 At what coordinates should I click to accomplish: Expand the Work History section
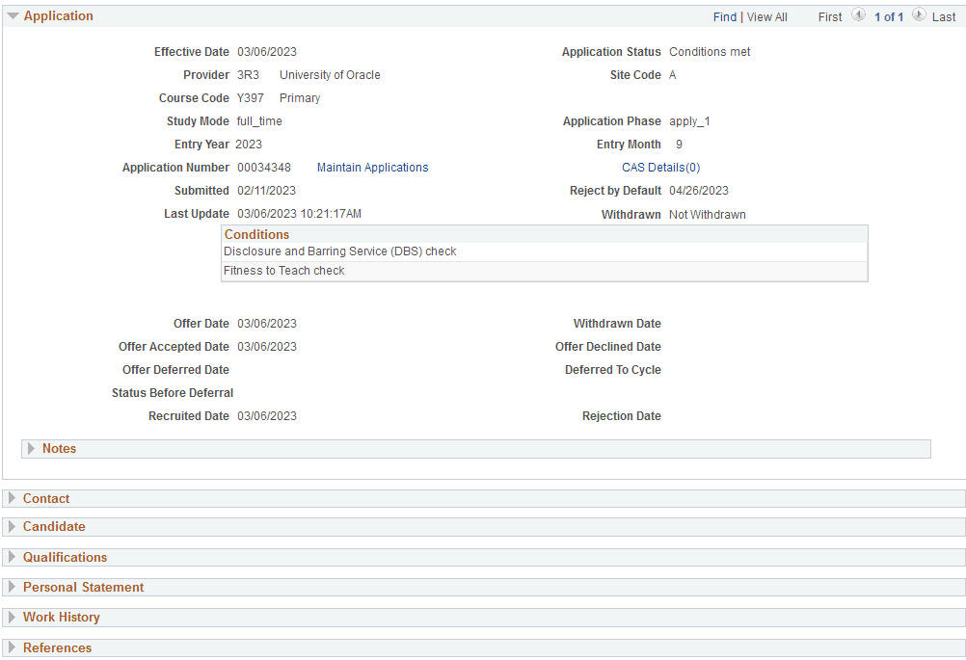[12, 617]
